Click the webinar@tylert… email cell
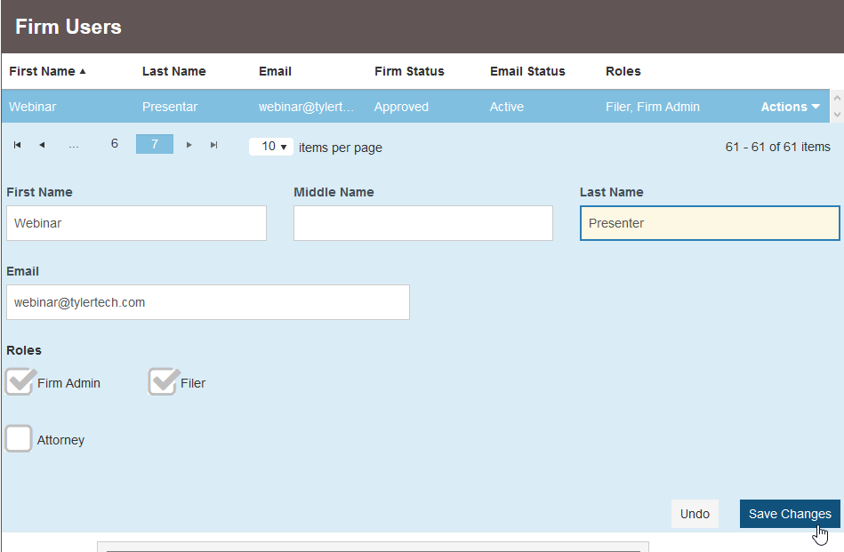This screenshot has height=552, width=844. (x=306, y=107)
